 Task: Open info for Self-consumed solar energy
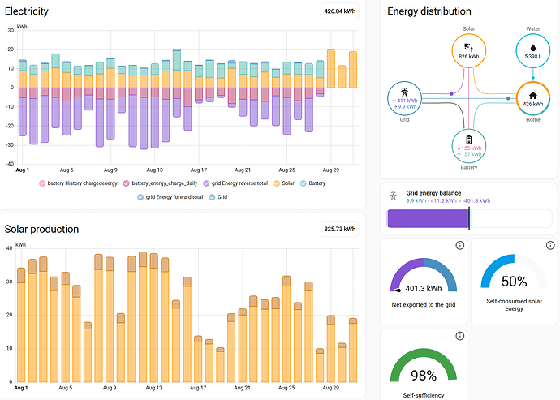550,245
